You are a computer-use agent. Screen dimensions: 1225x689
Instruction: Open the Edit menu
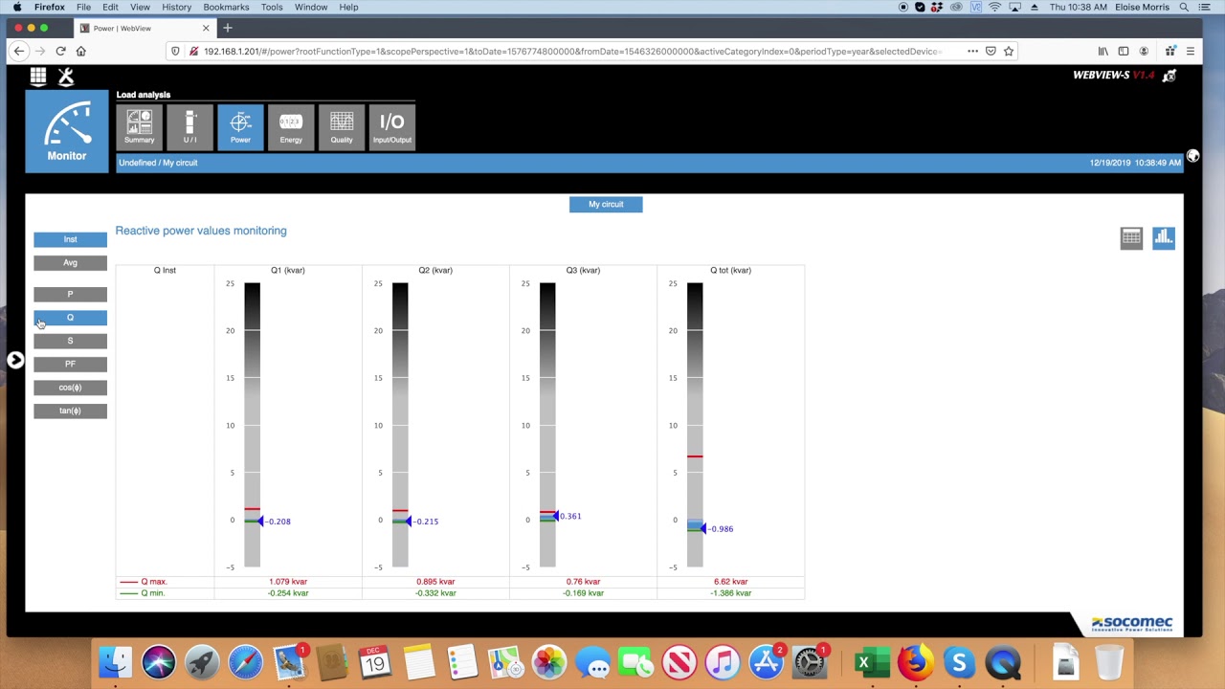tap(110, 7)
